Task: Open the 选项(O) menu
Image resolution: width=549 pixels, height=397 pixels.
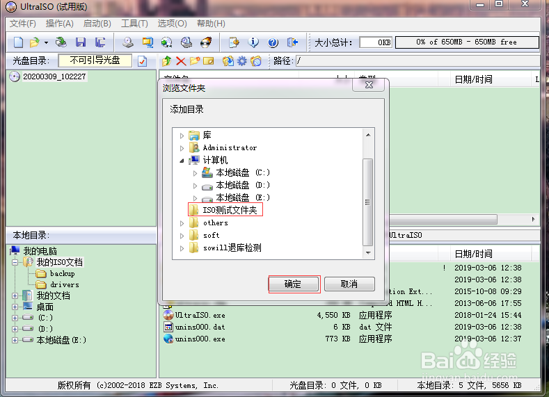Action: point(172,24)
